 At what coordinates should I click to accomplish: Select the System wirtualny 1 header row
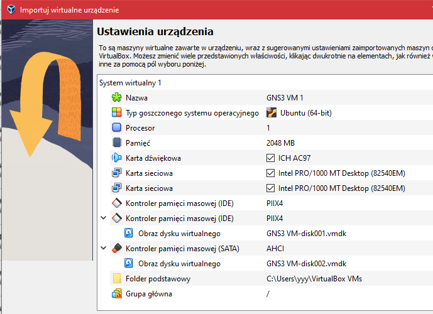131,82
